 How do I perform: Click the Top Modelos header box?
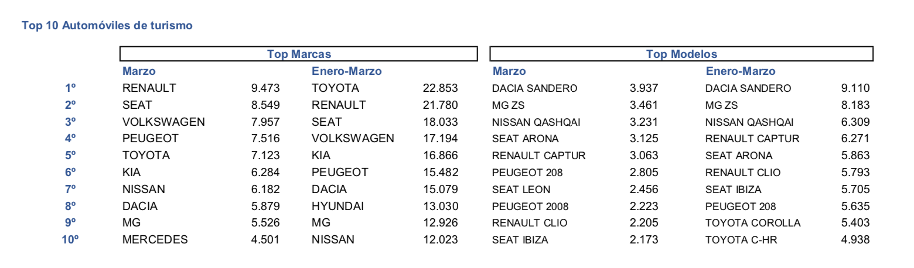pyautogui.click(x=681, y=54)
